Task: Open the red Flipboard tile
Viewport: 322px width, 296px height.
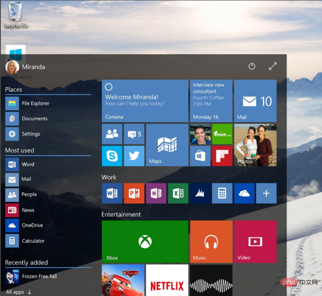Action: coord(222,156)
